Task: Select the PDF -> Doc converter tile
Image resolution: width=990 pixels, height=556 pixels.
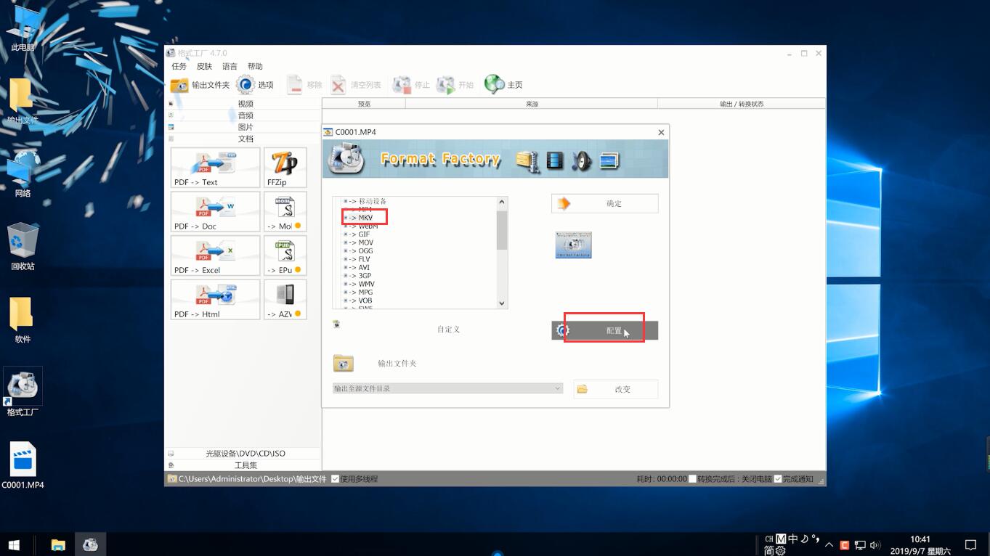Action: click(x=215, y=211)
